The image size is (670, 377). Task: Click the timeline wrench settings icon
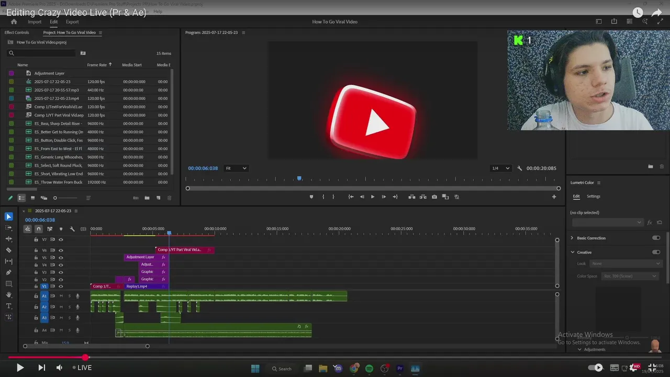pyautogui.click(x=72, y=229)
